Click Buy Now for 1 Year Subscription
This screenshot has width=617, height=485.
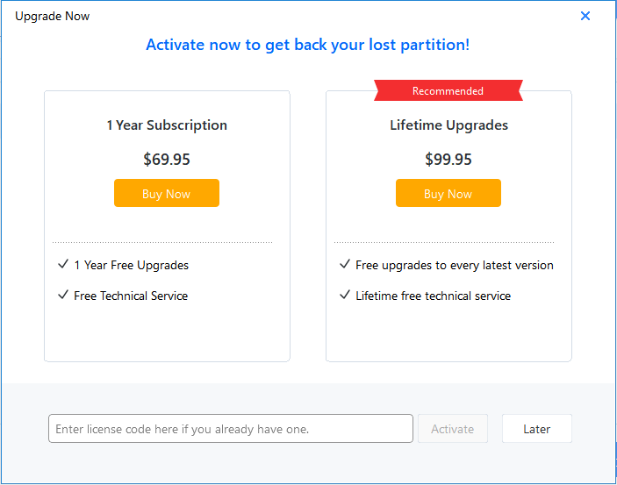167,194
